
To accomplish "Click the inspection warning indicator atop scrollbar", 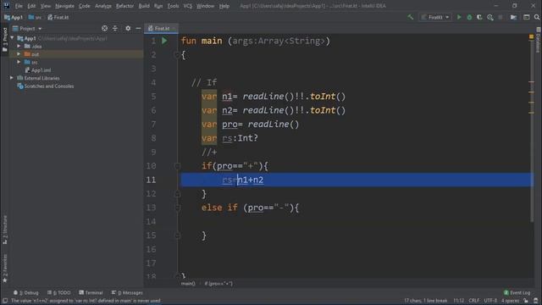I will 531,36.
